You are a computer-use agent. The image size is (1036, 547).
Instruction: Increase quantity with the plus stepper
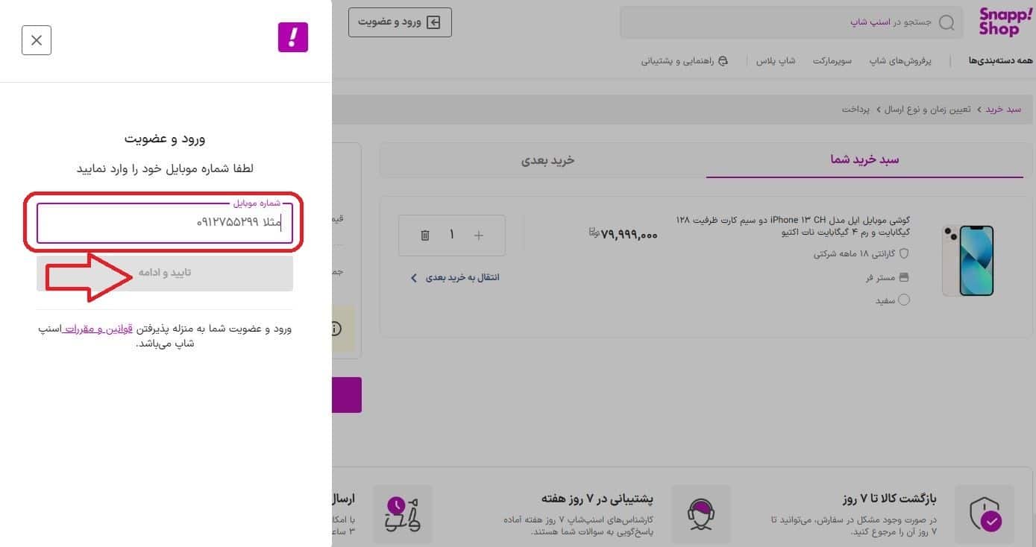pos(478,235)
